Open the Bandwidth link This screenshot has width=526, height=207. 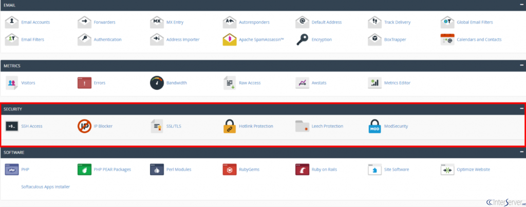tap(177, 83)
